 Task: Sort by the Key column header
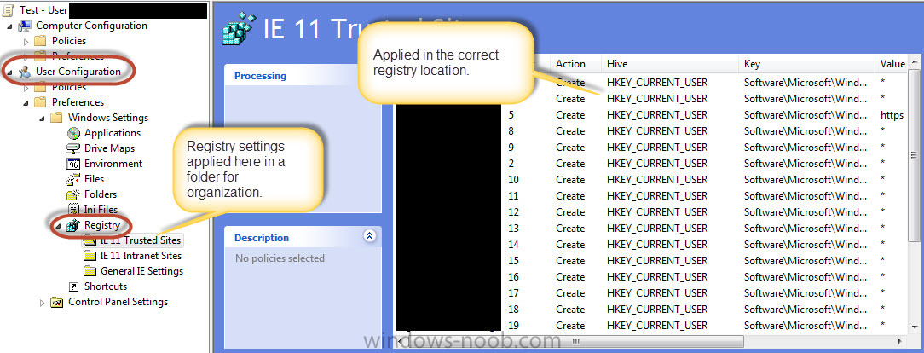pyautogui.click(x=806, y=64)
